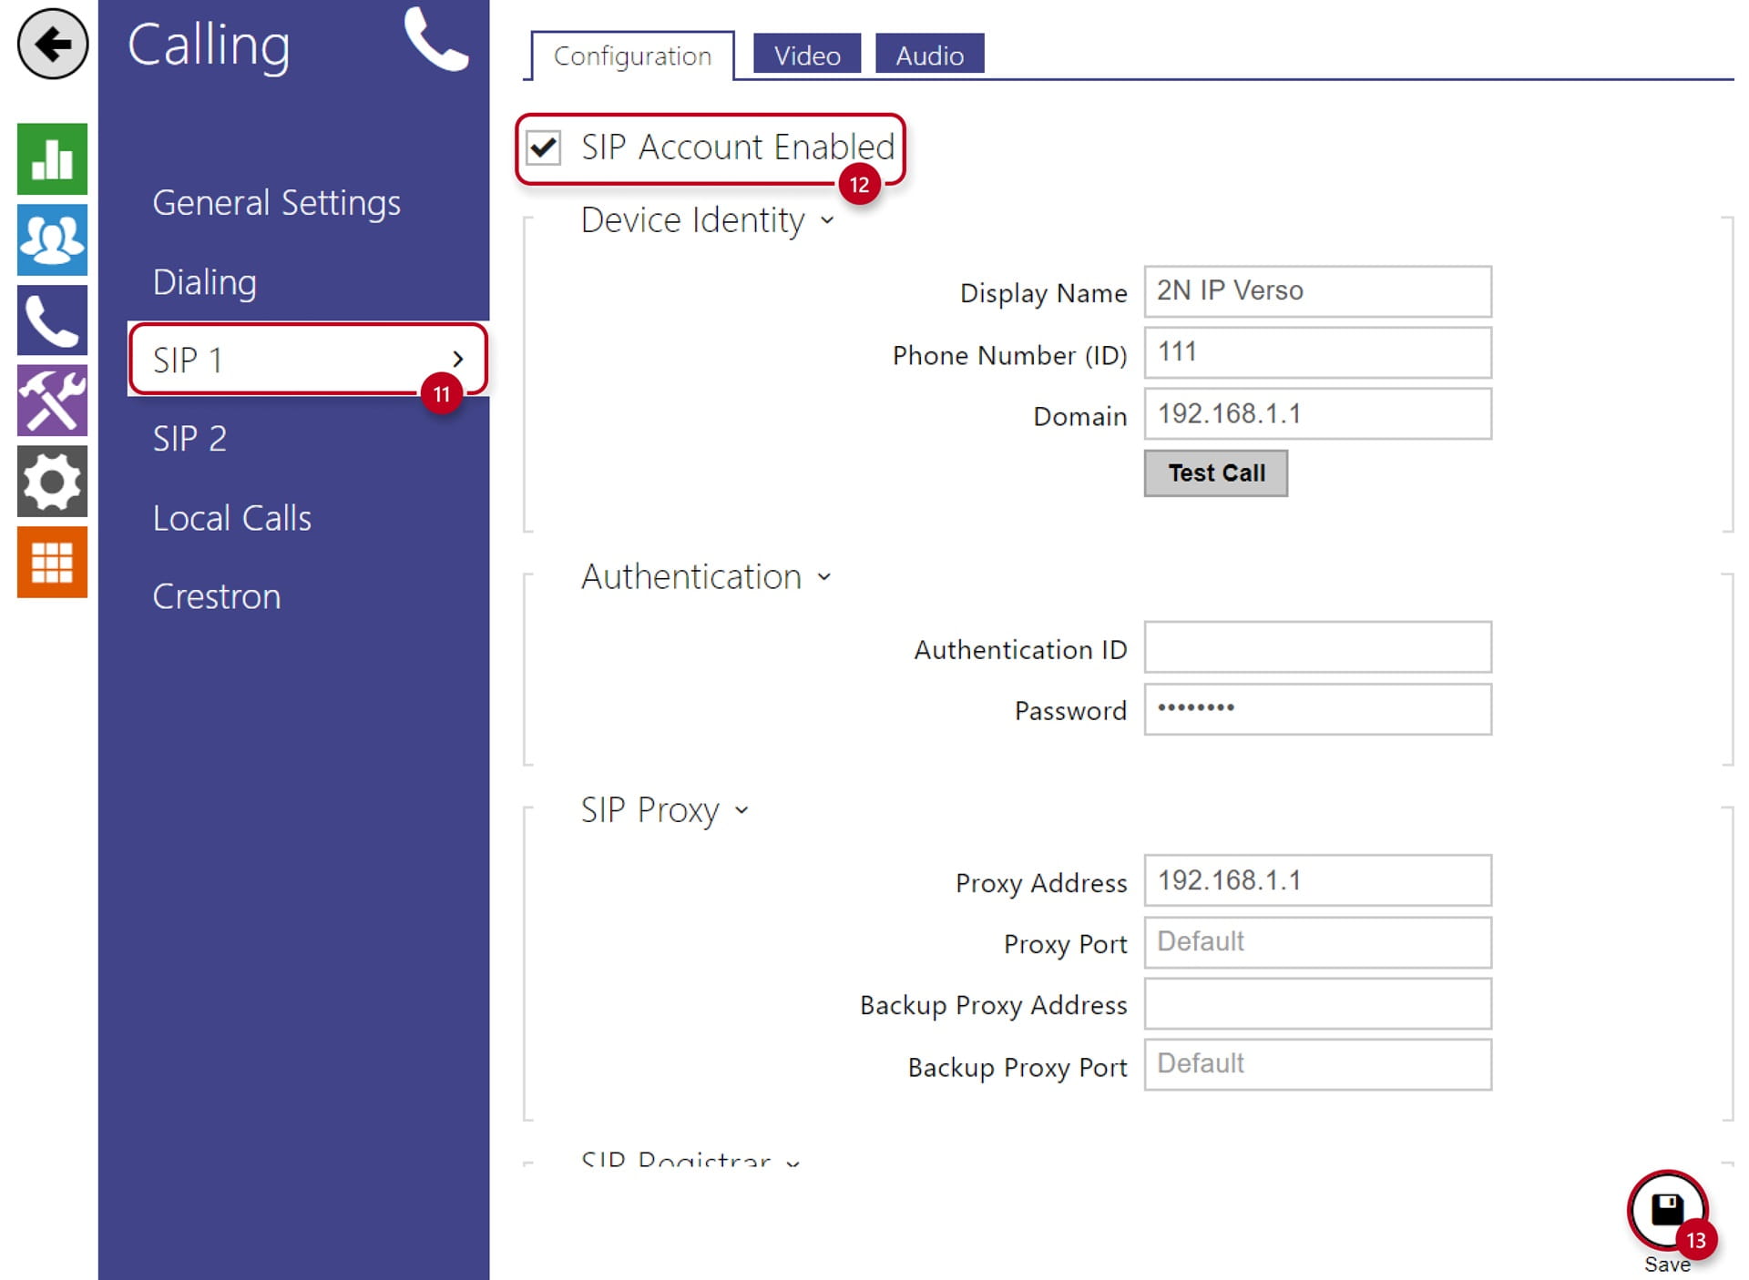Click the Display Name label
Image resolution: width=1749 pixels, height=1280 pixels.
(1043, 293)
